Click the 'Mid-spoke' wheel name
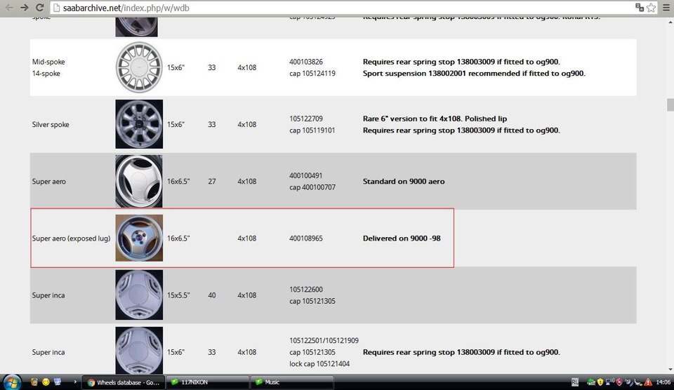 (x=48, y=62)
